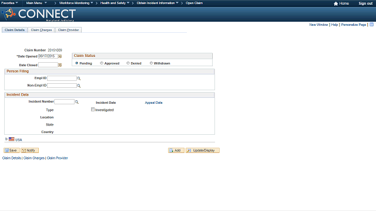376x211 pixels.
Task: Click the bottom Claim Provider link
Action: pyautogui.click(x=58, y=158)
